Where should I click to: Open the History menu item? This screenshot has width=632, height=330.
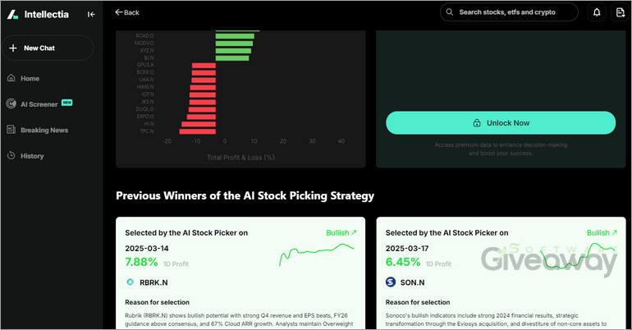pyautogui.click(x=32, y=156)
